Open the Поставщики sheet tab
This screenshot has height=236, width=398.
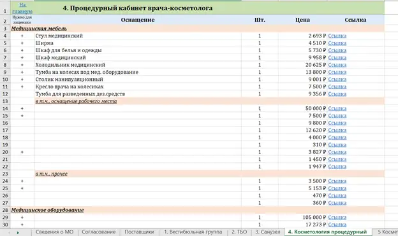coord(139,232)
